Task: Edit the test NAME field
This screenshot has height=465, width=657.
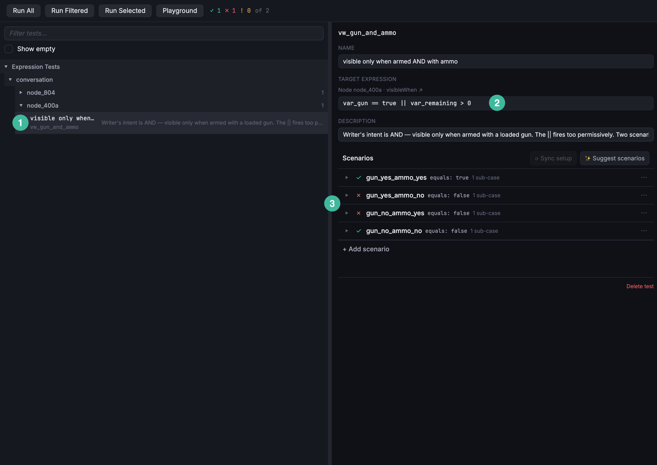Action: (x=496, y=61)
